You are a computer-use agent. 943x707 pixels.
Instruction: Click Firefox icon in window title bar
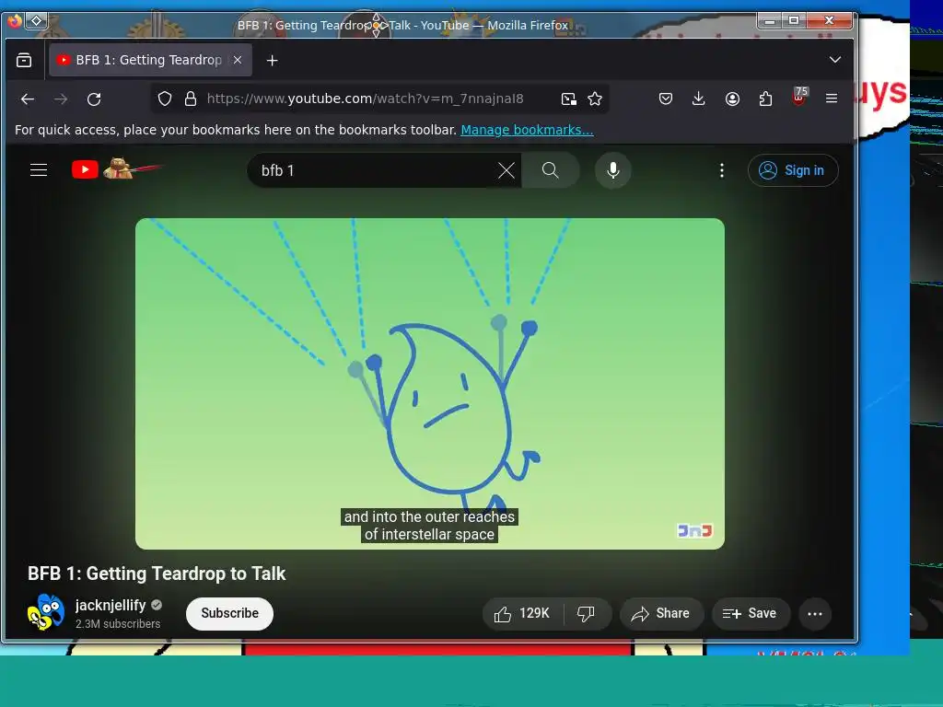(x=15, y=22)
